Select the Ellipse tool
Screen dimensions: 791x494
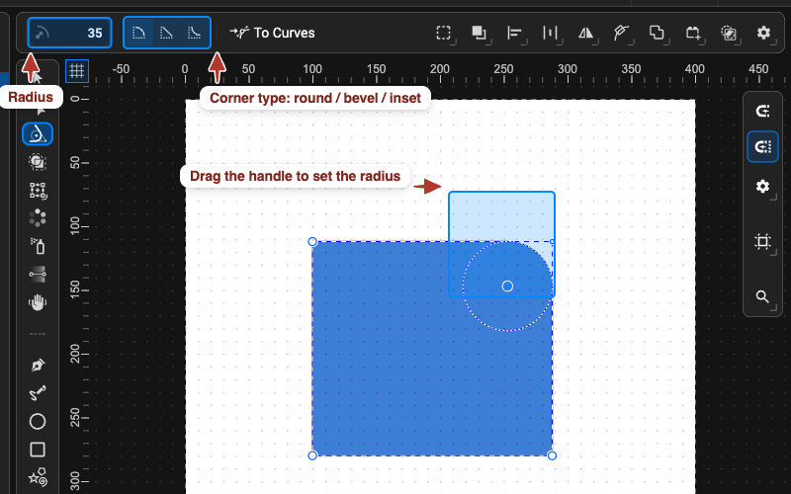pyautogui.click(x=38, y=422)
